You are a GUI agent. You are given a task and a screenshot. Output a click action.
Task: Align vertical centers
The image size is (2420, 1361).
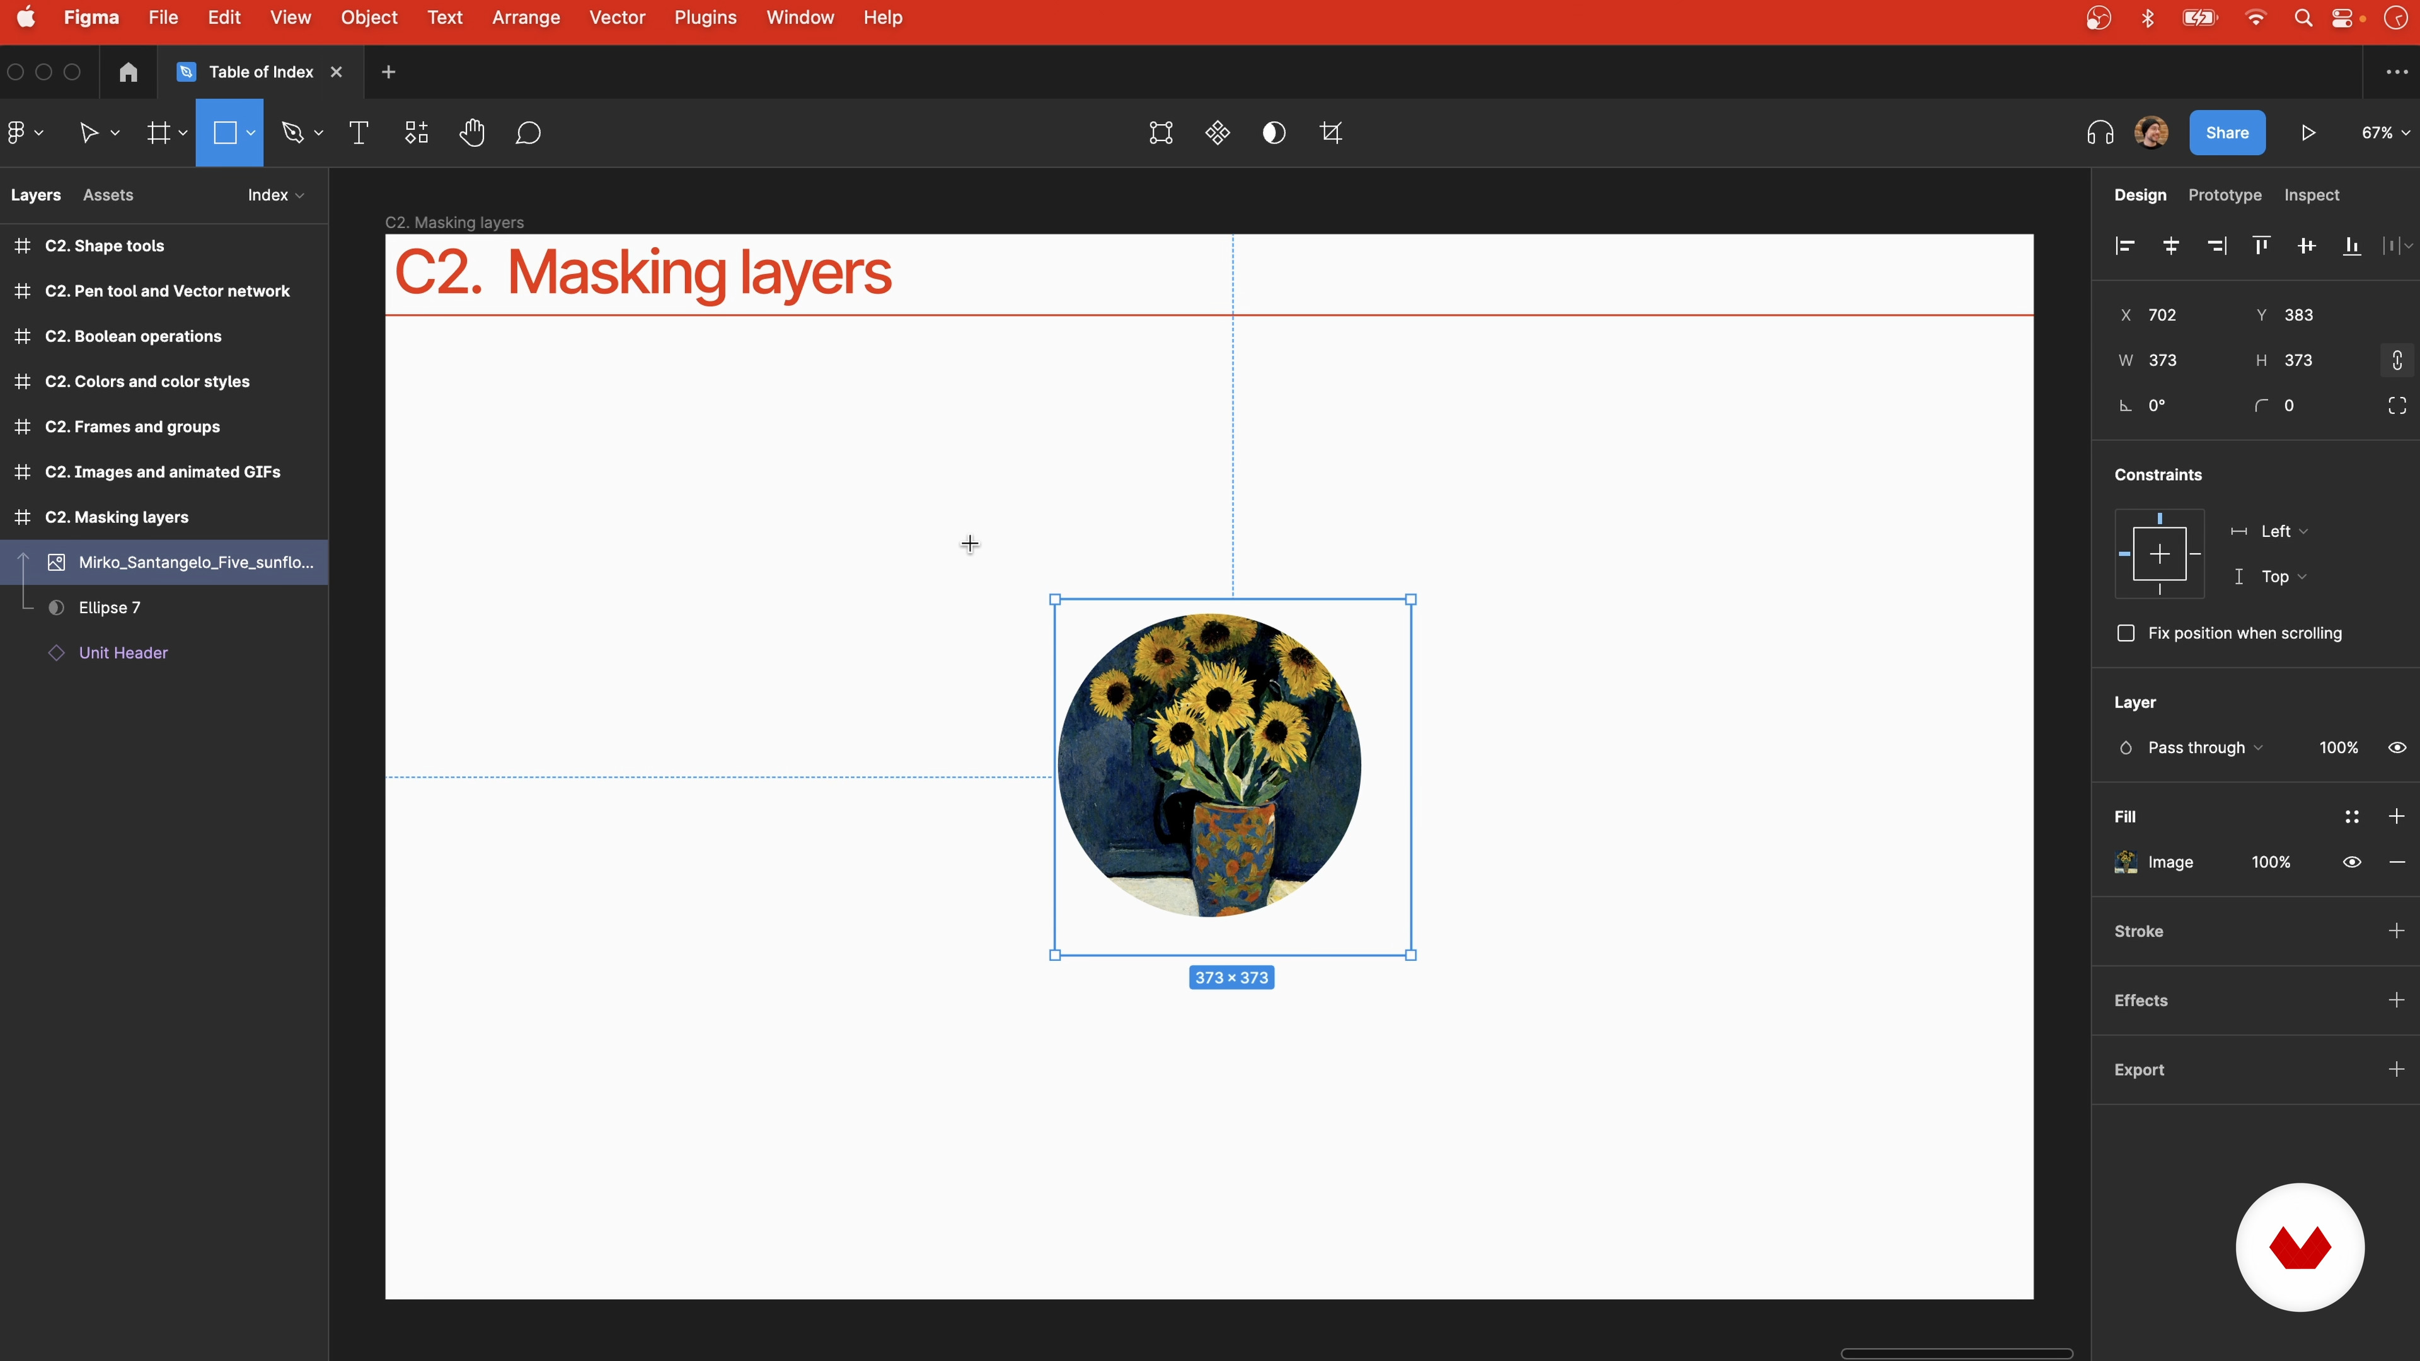[x=2307, y=246]
